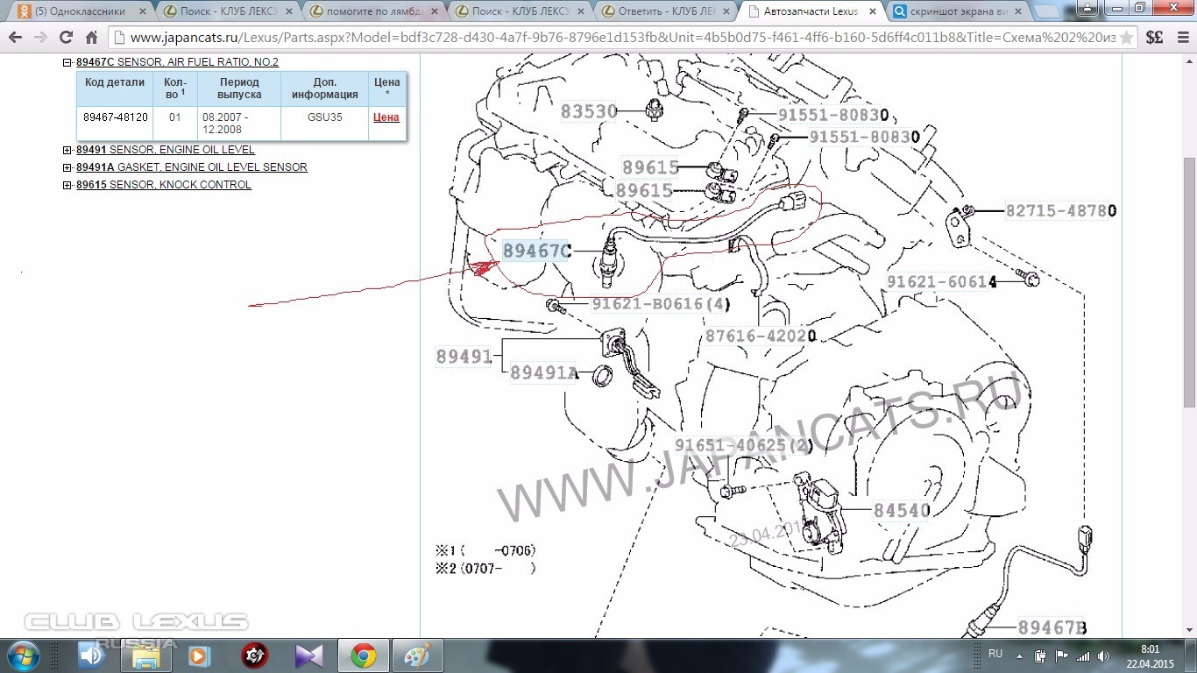
Task: Click the 91621-60614 diagram label
Action: (942, 281)
